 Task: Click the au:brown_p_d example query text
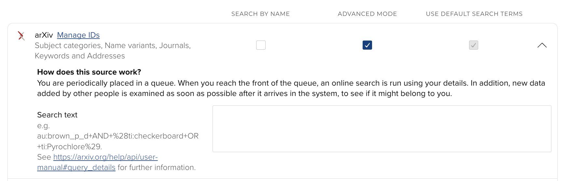118,136
